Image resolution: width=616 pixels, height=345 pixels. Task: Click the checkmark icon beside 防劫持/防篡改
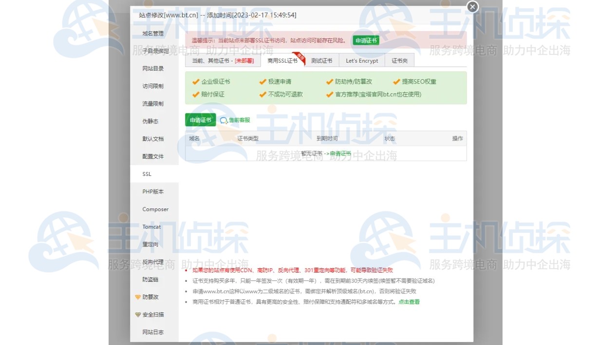[x=329, y=82]
